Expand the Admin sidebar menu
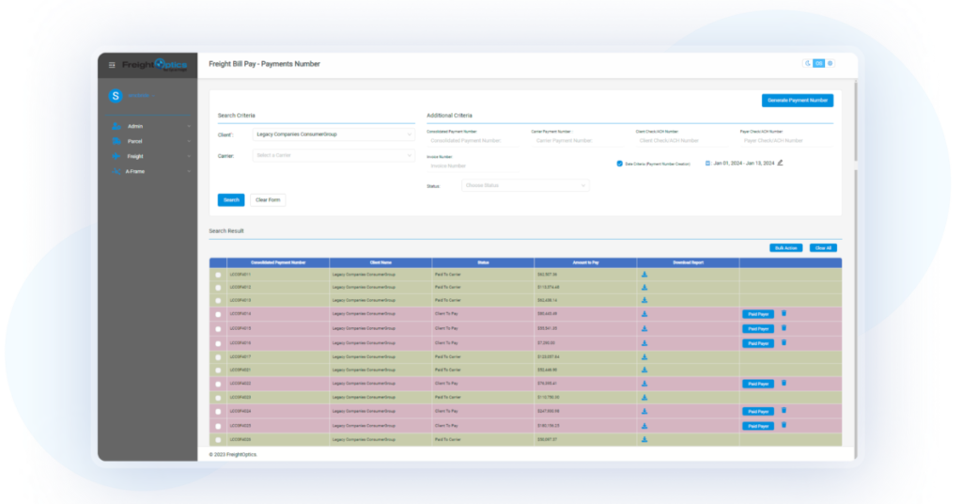 click(150, 126)
